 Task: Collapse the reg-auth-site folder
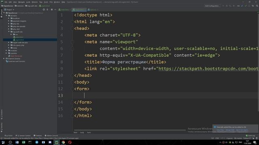pos(9,31)
